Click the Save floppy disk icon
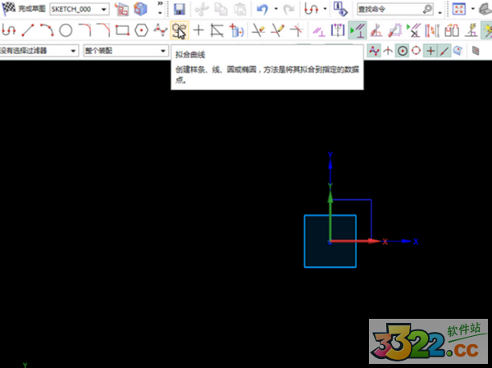 click(180, 9)
